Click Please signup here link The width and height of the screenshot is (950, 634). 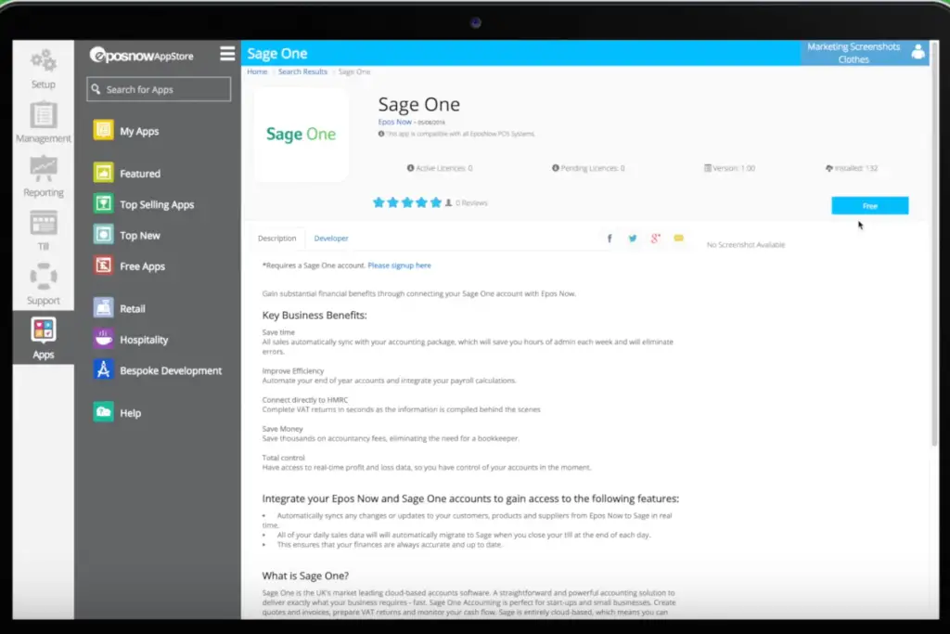[x=399, y=265]
